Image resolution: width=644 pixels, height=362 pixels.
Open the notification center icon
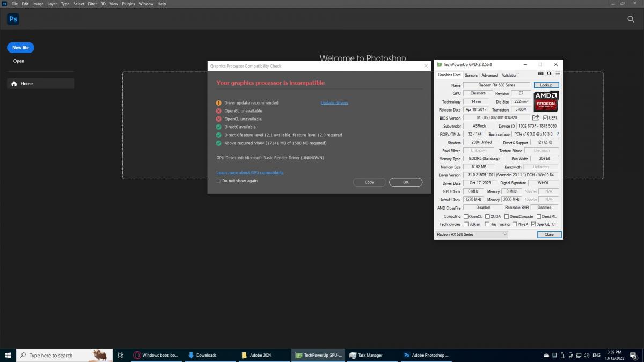(633, 355)
